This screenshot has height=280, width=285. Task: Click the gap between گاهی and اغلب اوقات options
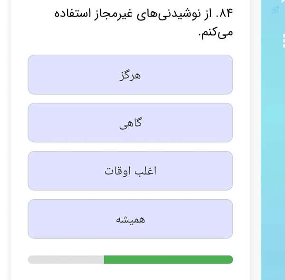[x=130, y=146]
